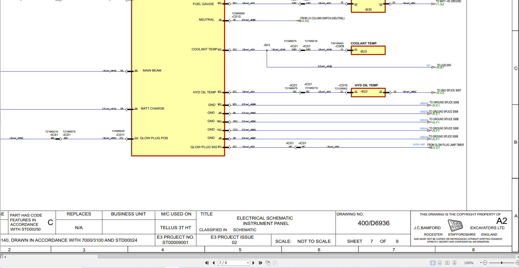Viewport: 519px width, 268px height.
Task: Zoom out with the minus icon
Action: 485,263
